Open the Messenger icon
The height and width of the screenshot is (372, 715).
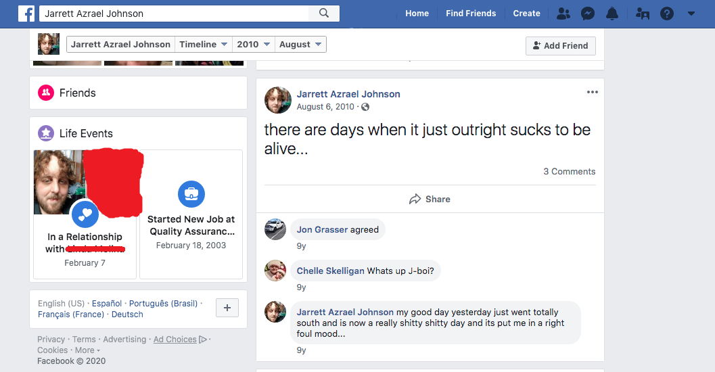pyautogui.click(x=588, y=14)
